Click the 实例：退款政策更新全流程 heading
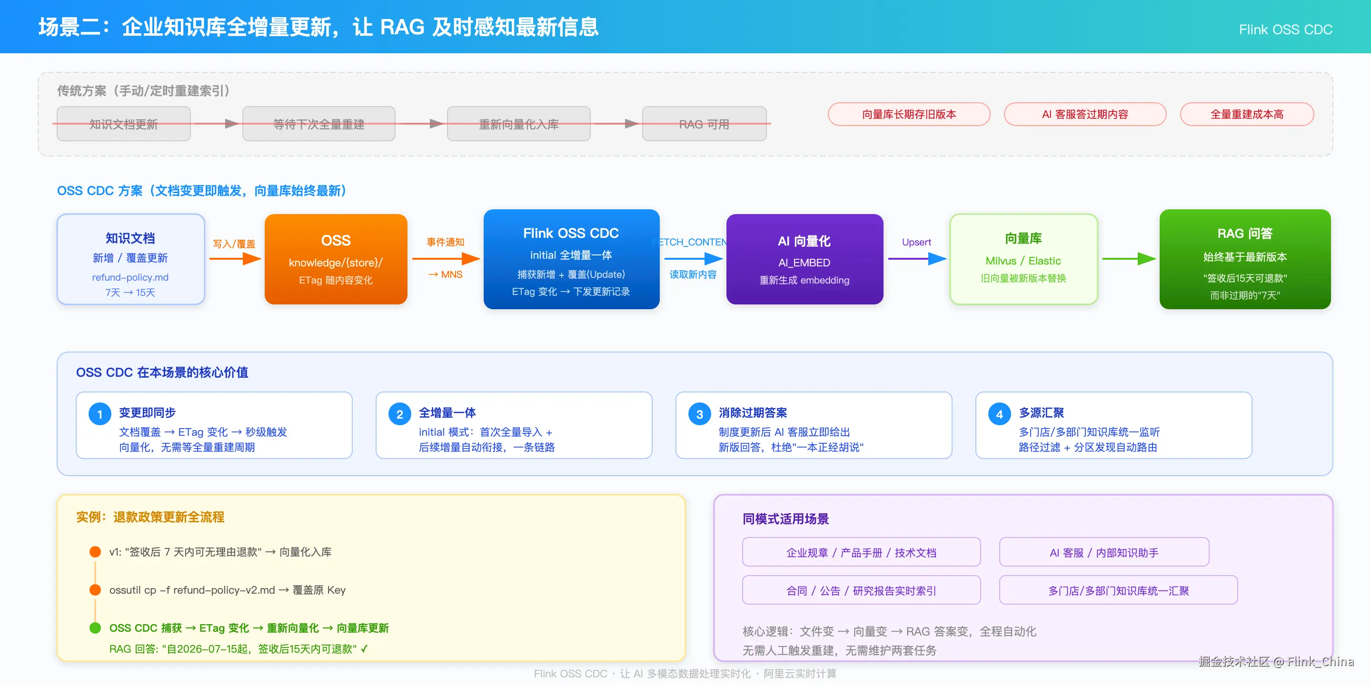Image resolution: width=1371 pixels, height=685 pixels. 150,517
